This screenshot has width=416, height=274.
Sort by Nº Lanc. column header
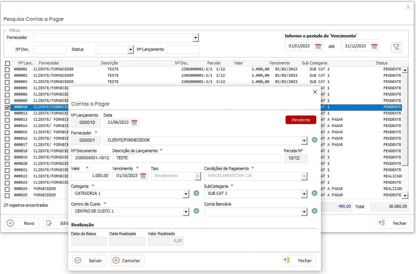[x=25, y=63]
